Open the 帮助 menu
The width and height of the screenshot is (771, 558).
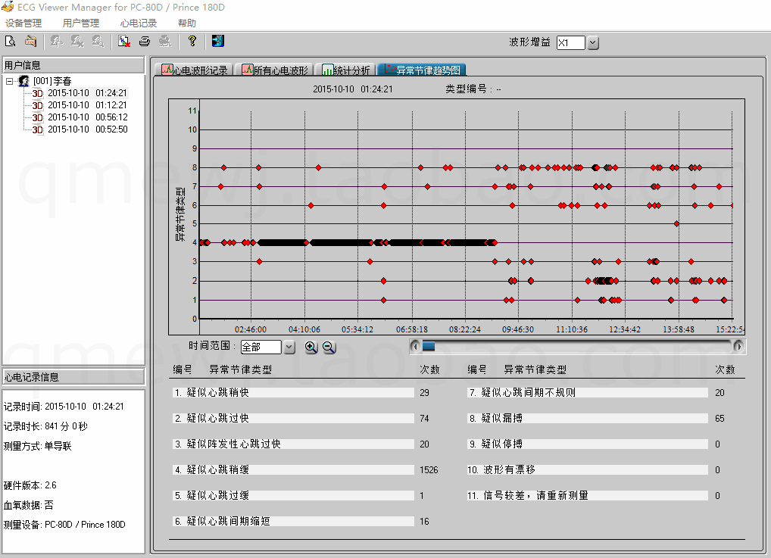tap(187, 23)
